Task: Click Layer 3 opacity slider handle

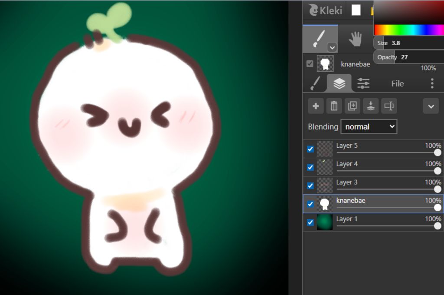Action: (437, 189)
